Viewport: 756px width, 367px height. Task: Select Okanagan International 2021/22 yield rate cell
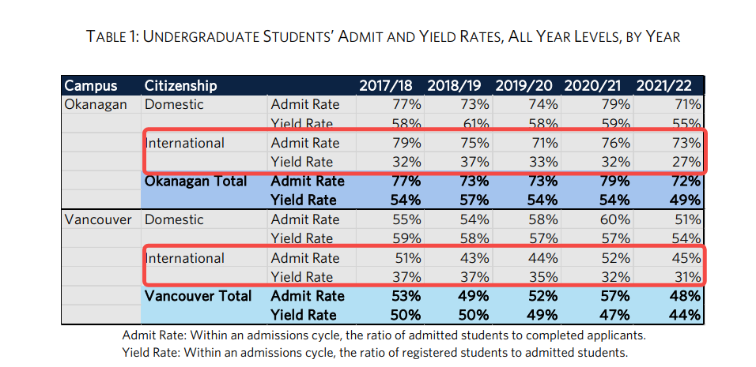[687, 162]
